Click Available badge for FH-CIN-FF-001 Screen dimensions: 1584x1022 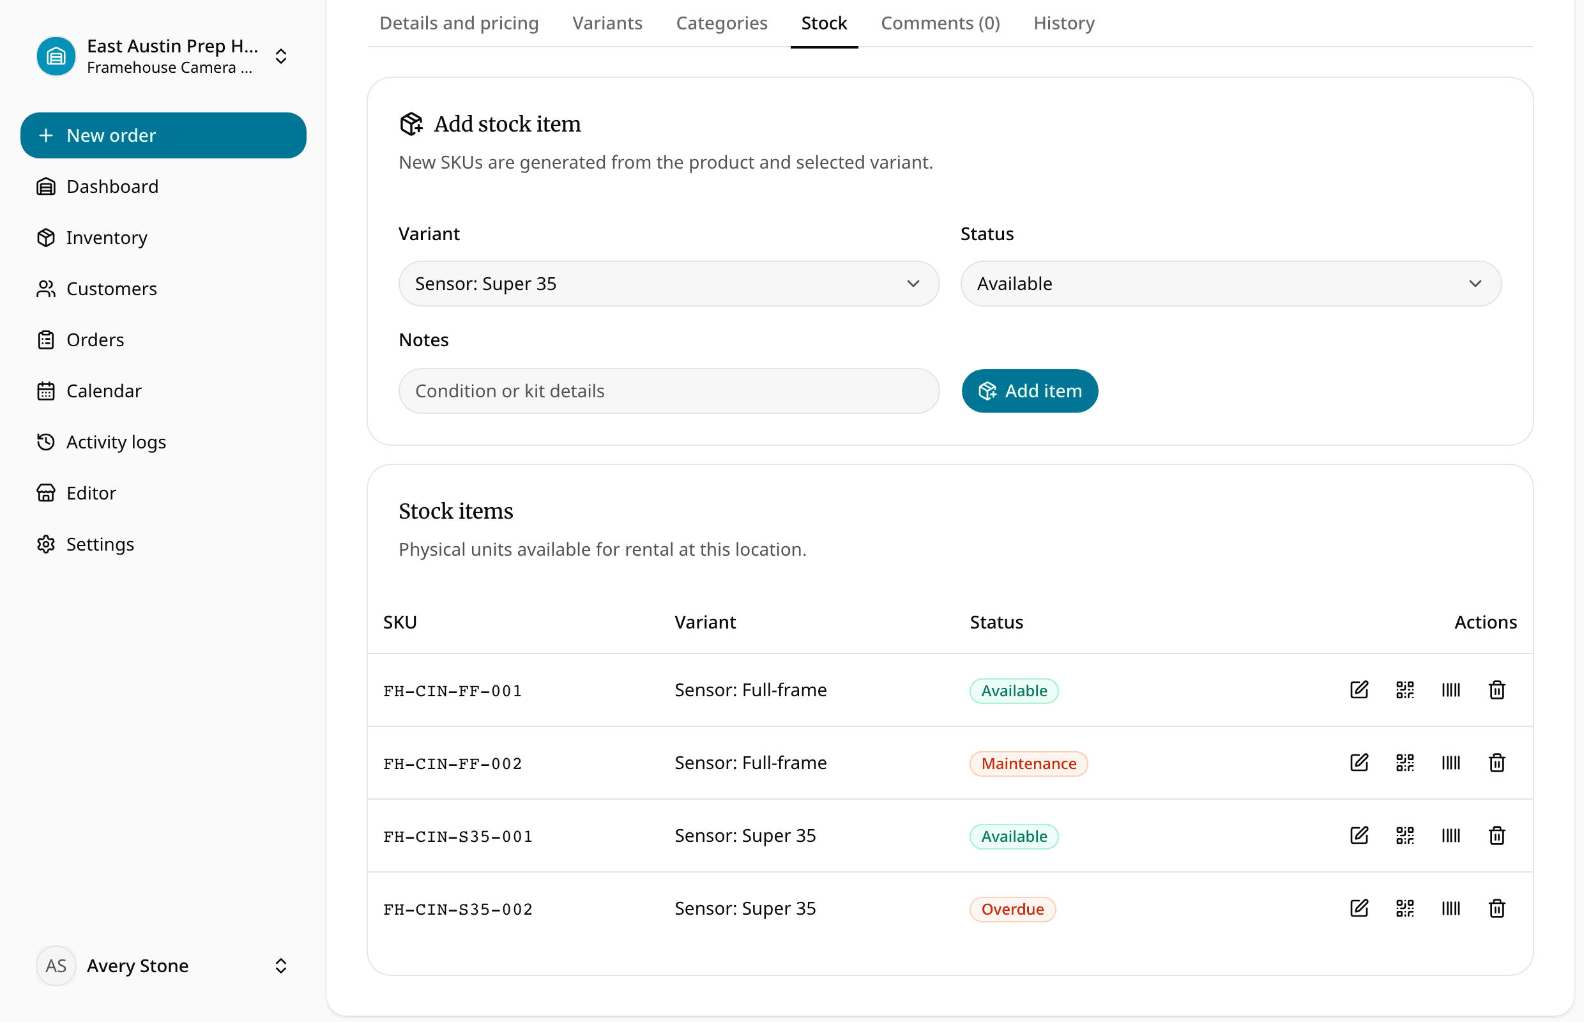pos(1013,690)
